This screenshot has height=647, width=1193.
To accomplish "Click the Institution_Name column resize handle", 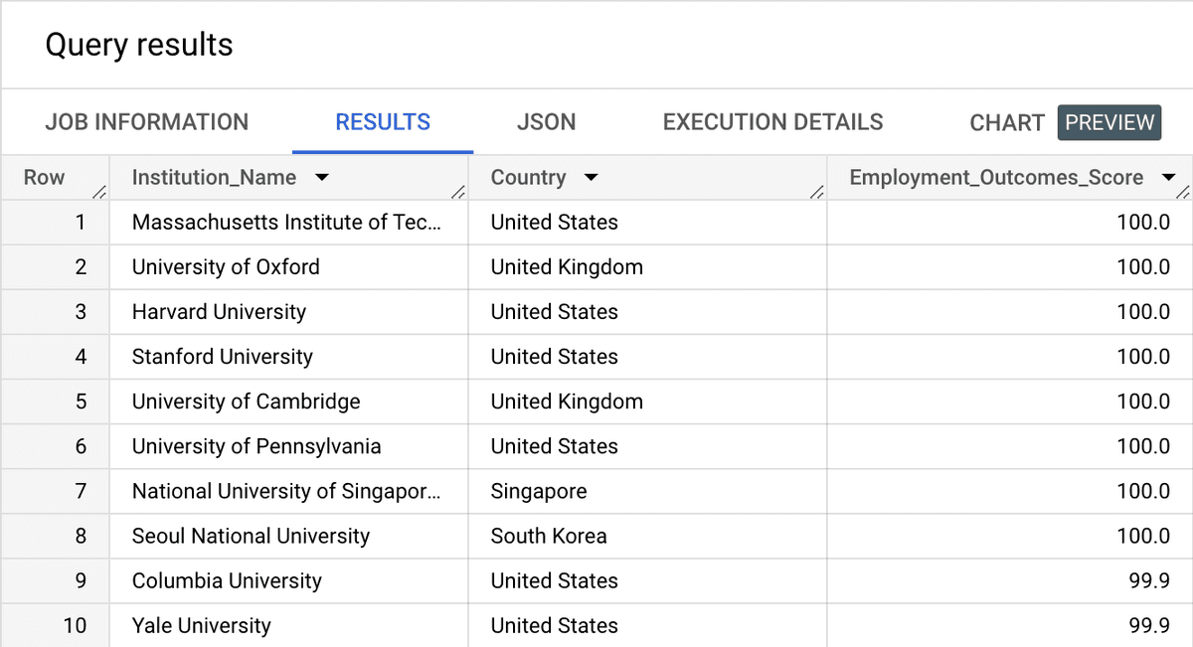I will click(457, 192).
